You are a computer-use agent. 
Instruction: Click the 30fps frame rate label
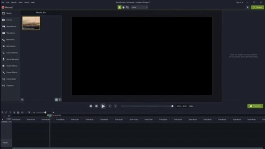191,106
